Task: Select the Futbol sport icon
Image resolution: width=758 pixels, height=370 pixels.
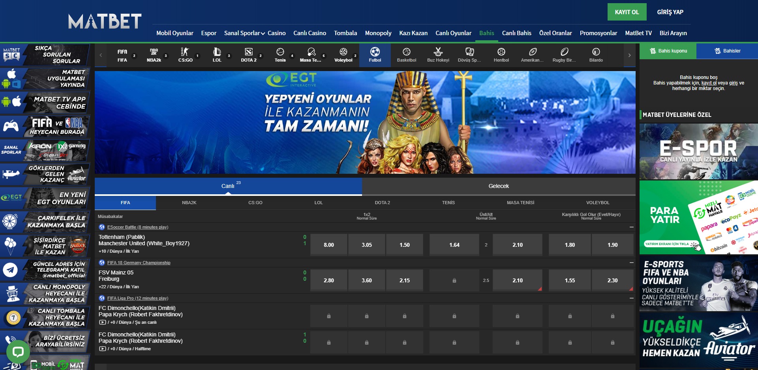Action: (x=375, y=55)
